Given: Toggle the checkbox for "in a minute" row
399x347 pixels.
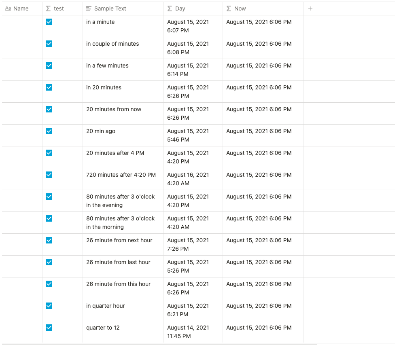Looking at the screenshot, I should point(49,22).
